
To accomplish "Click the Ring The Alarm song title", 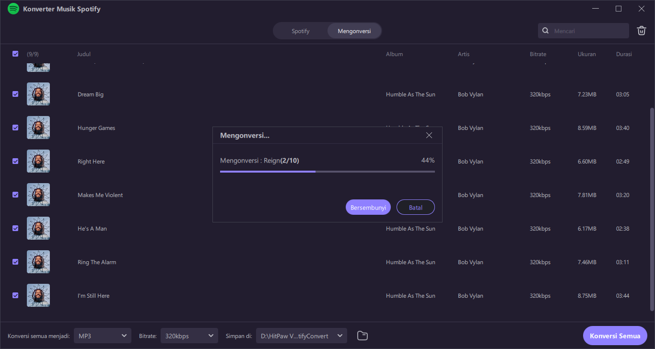I will tap(97, 262).
